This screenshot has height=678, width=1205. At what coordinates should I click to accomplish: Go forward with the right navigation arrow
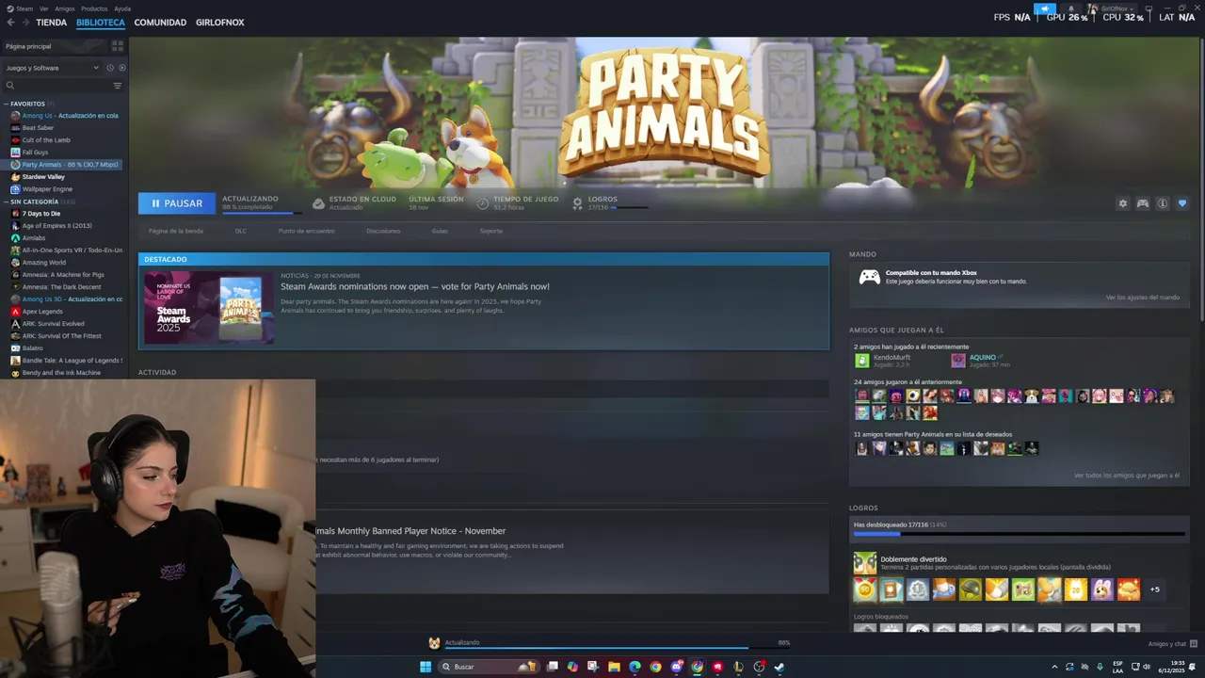click(24, 23)
